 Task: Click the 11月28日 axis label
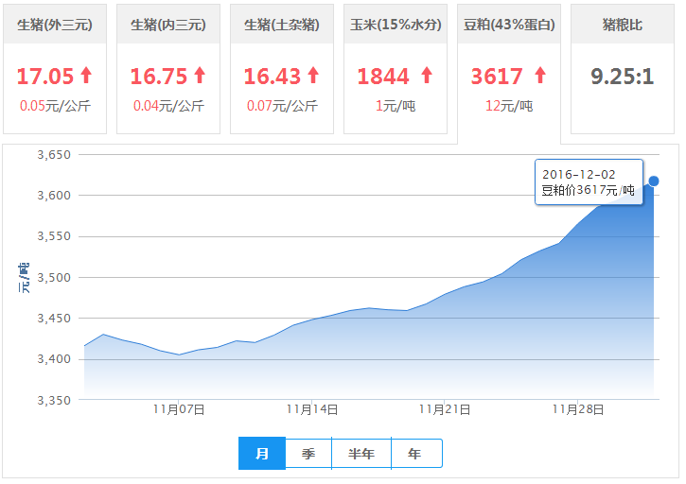point(578,409)
